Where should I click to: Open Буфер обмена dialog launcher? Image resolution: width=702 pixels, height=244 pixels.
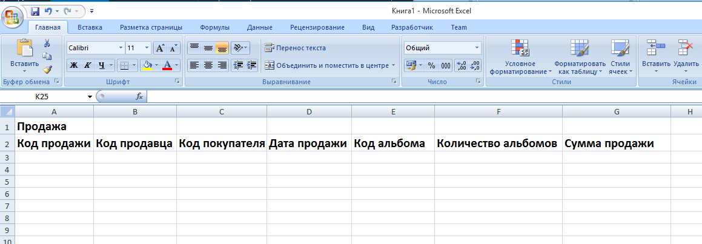point(57,82)
